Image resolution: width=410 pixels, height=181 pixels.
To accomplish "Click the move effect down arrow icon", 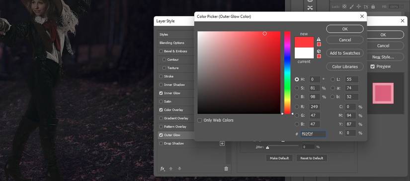I will [x=179, y=169].
